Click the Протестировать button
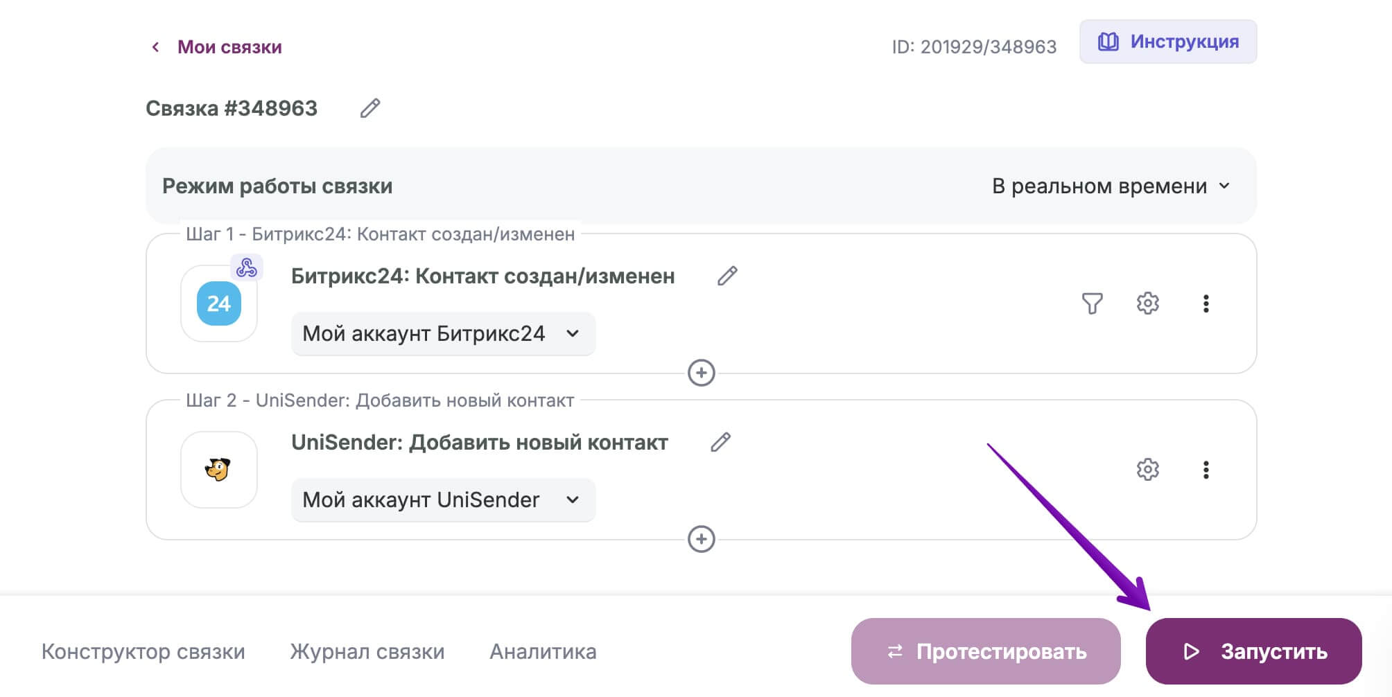This screenshot has width=1392, height=697. point(986,651)
